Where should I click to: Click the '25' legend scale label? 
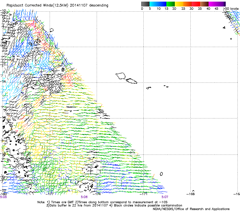(x=183, y=9)
